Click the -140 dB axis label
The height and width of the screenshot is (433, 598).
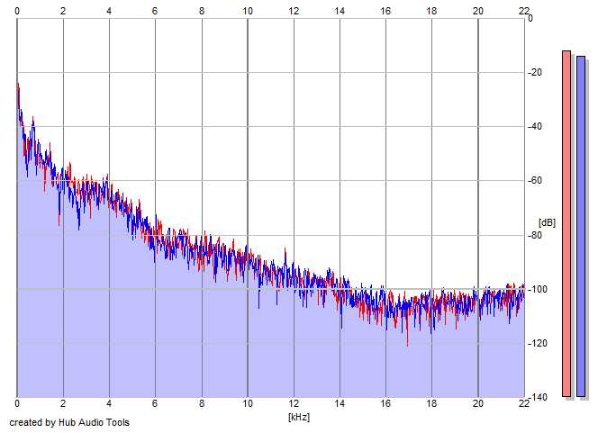point(538,398)
